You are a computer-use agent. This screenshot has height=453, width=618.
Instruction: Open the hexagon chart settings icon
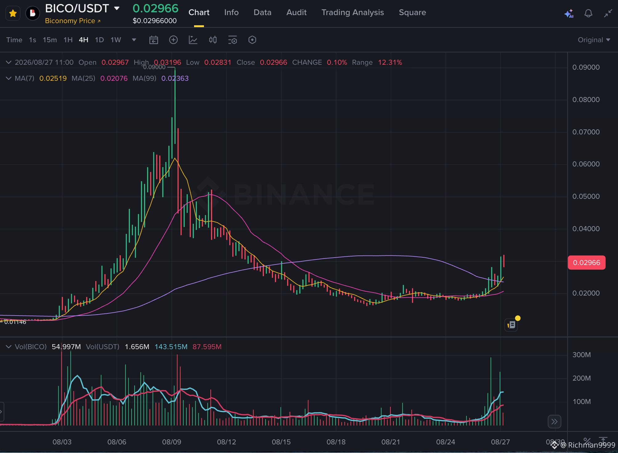click(x=252, y=40)
